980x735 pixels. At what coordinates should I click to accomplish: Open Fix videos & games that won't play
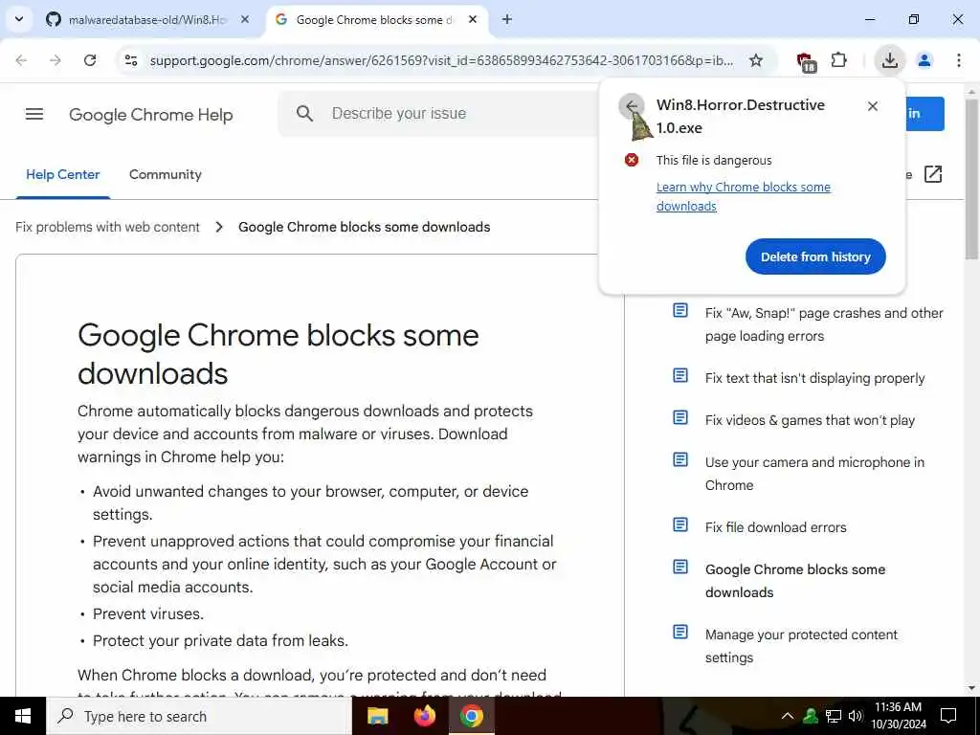[x=810, y=421]
